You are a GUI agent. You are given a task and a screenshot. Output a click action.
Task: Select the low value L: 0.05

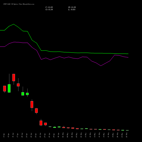pyautogui.click(x=72, y=10)
